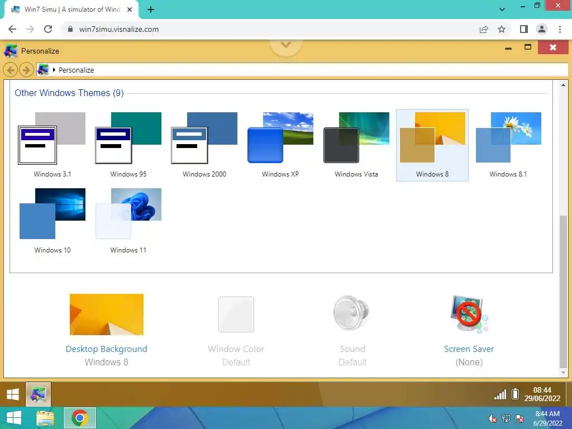Viewport: 572px width, 429px height.
Task: Click the muted volume tray icon
Action: pyautogui.click(x=492, y=418)
